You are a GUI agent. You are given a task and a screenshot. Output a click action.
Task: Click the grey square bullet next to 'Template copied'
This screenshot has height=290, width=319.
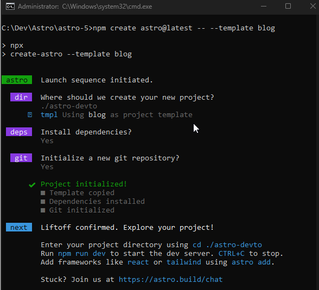pos(43,193)
